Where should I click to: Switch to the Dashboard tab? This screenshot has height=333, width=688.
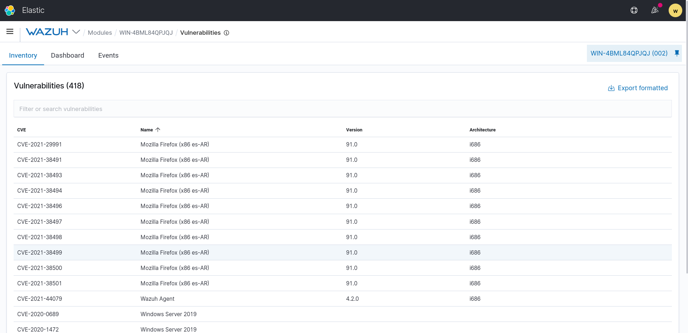67,55
